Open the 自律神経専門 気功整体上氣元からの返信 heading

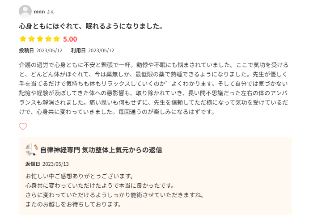[x=101, y=150]
